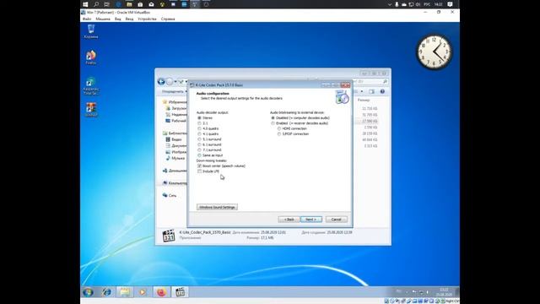Image resolution: width=540 pixels, height=304 pixels.
Task: Click host tray volume speaker icon
Action: 418,4
